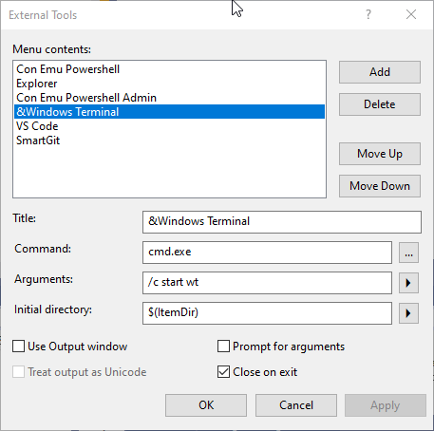The image size is (434, 431).
Task: Click the help question mark icon
Action: pos(368,14)
